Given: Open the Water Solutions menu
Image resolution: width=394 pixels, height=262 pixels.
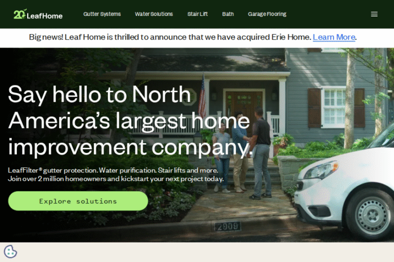Looking at the screenshot, I should [x=154, y=14].
